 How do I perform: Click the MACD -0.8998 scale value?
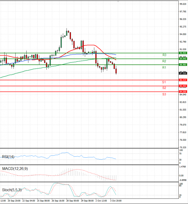(183, 180)
